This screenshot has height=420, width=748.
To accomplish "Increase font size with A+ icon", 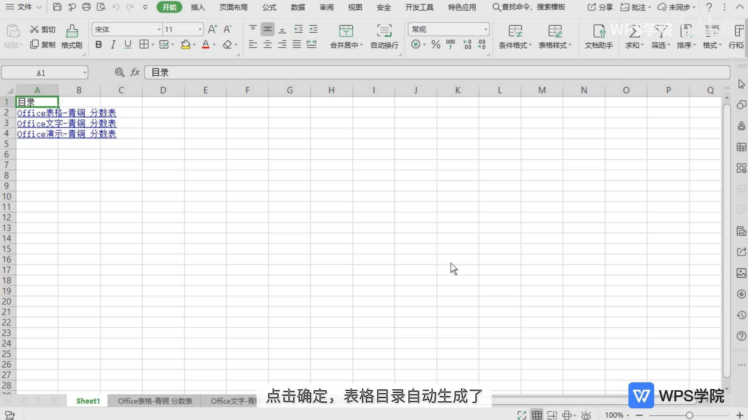I will click(x=213, y=29).
